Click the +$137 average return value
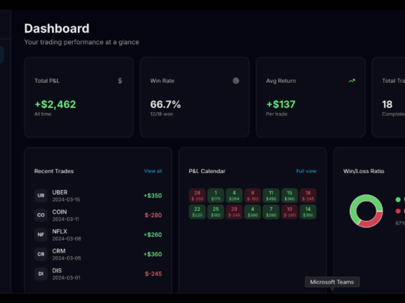405x303 pixels. click(281, 104)
